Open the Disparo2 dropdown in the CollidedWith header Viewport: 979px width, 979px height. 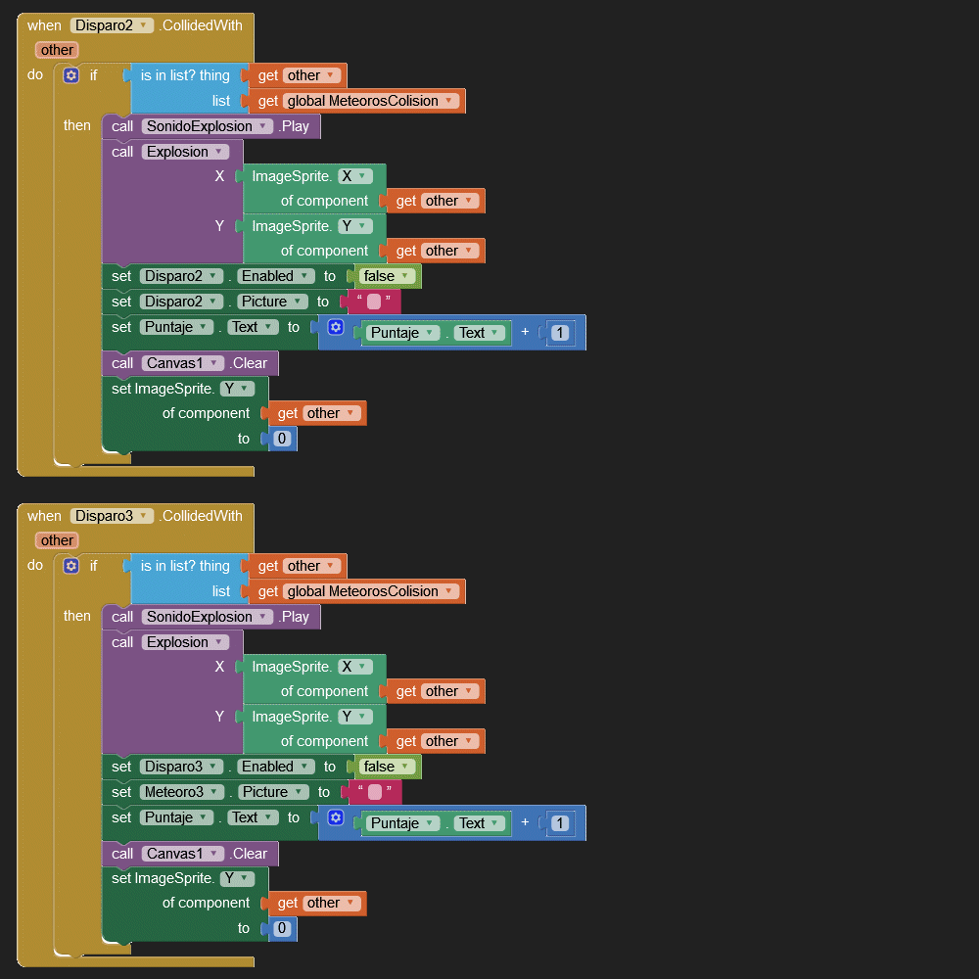(112, 25)
